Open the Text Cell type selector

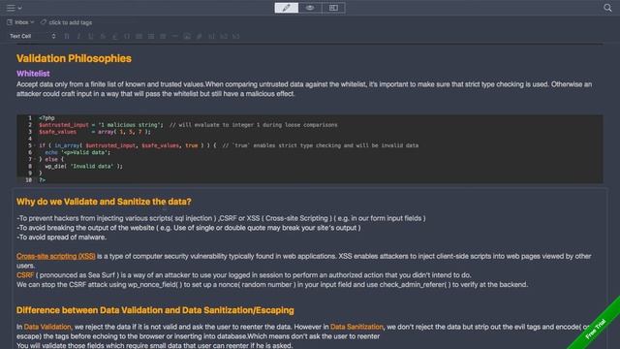pos(32,36)
